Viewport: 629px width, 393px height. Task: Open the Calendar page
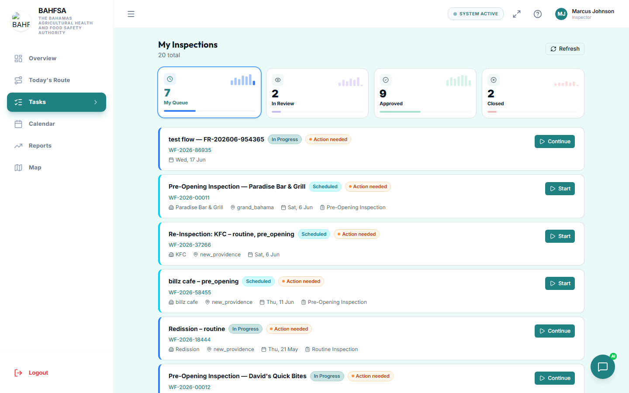pos(56,124)
